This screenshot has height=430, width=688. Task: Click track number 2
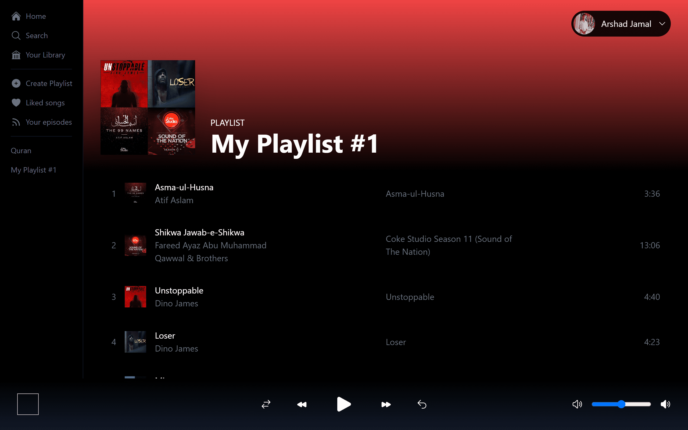point(114,245)
